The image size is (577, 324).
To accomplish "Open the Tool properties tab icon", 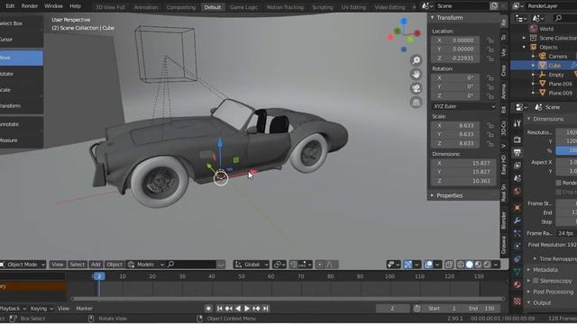I will click(x=517, y=124).
